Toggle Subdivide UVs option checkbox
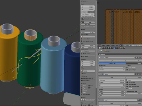This screenshot has width=142, height=106. click(x=127, y=68)
